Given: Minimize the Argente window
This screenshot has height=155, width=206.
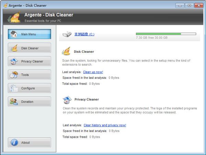Looking at the screenshot, I should pyautogui.click(x=180, y=5).
